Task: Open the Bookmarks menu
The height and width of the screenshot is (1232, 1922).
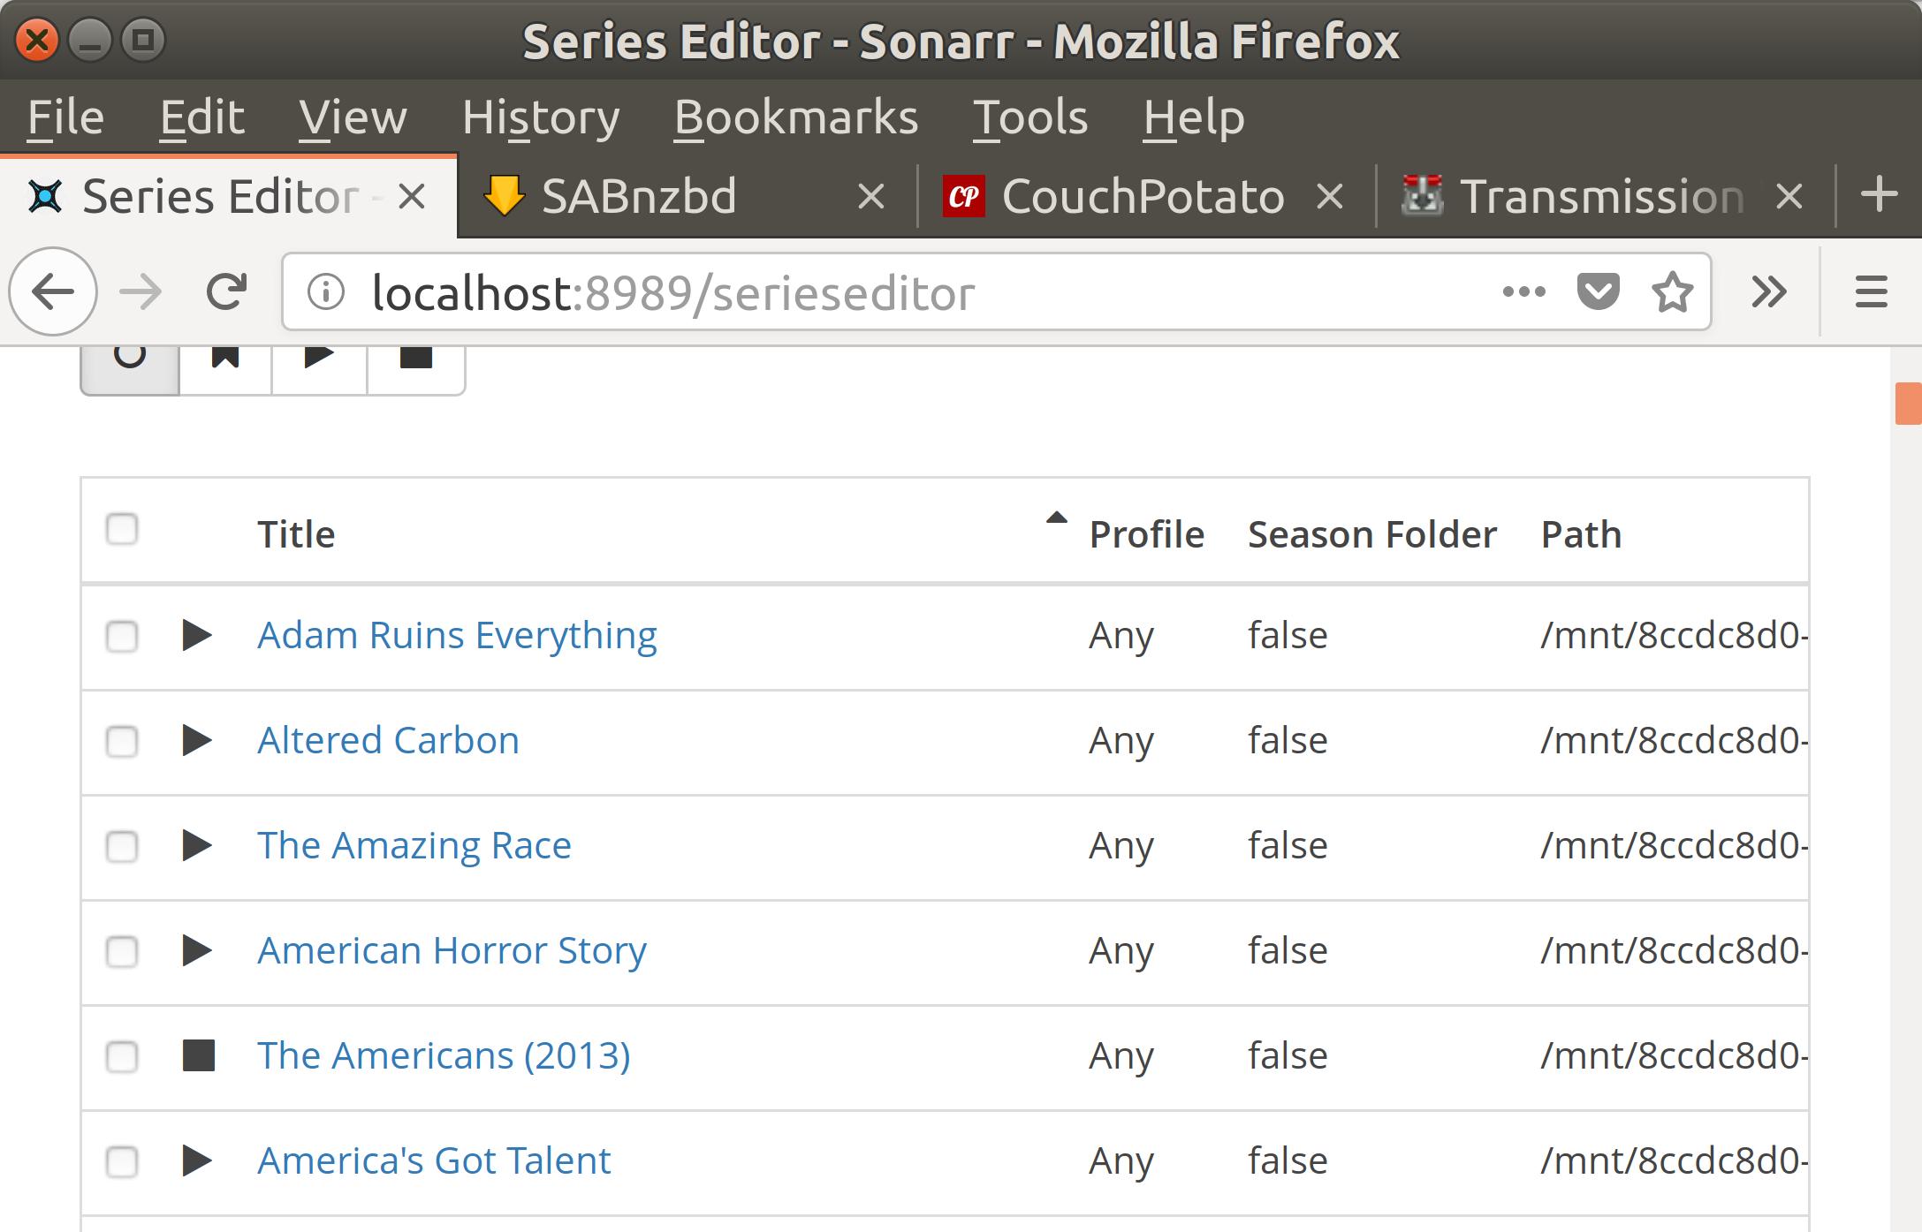Action: [796, 117]
